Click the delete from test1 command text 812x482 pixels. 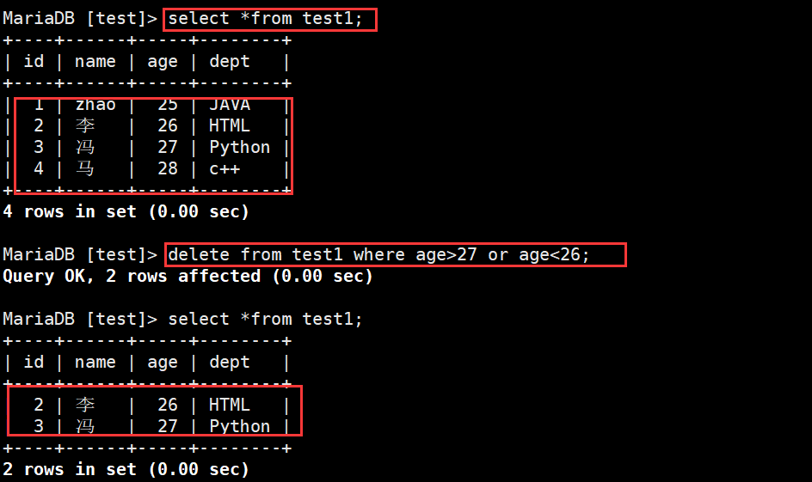[378, 255]
